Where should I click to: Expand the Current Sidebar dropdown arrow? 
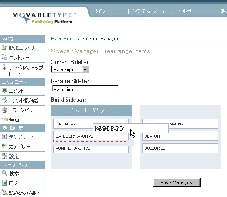[85, 70]
